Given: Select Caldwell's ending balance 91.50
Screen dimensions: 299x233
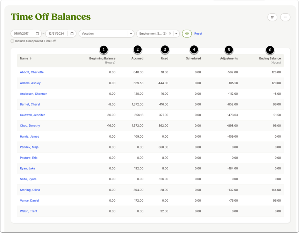Looking at the screenshot, I should click(x=277, y=115).
